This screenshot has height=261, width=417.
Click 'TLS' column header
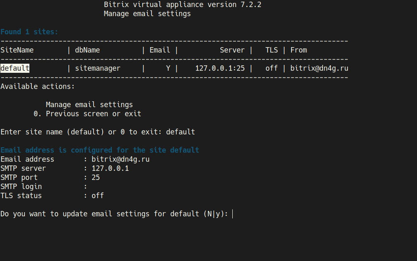click(x=272, y=50)
